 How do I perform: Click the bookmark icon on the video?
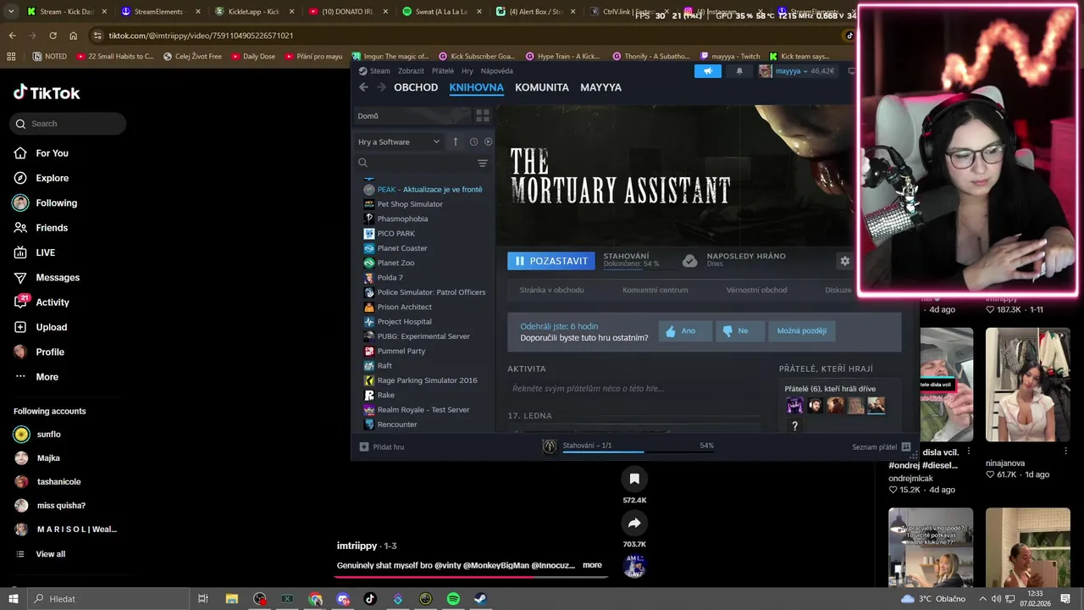pyautogui.click(x=634, y=480)
